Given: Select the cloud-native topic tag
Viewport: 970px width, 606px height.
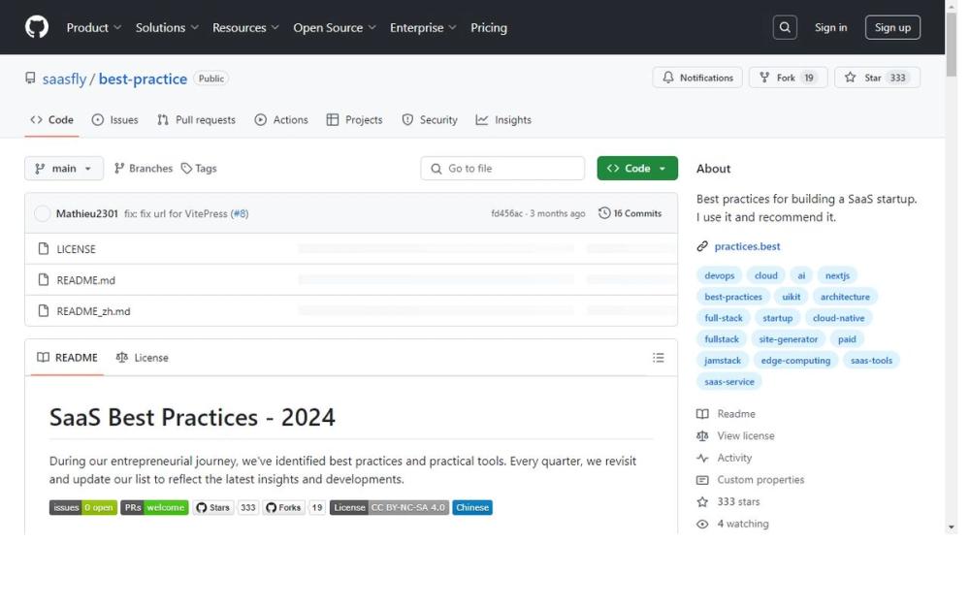Looking at the screenshot, I should click(839, 318).
